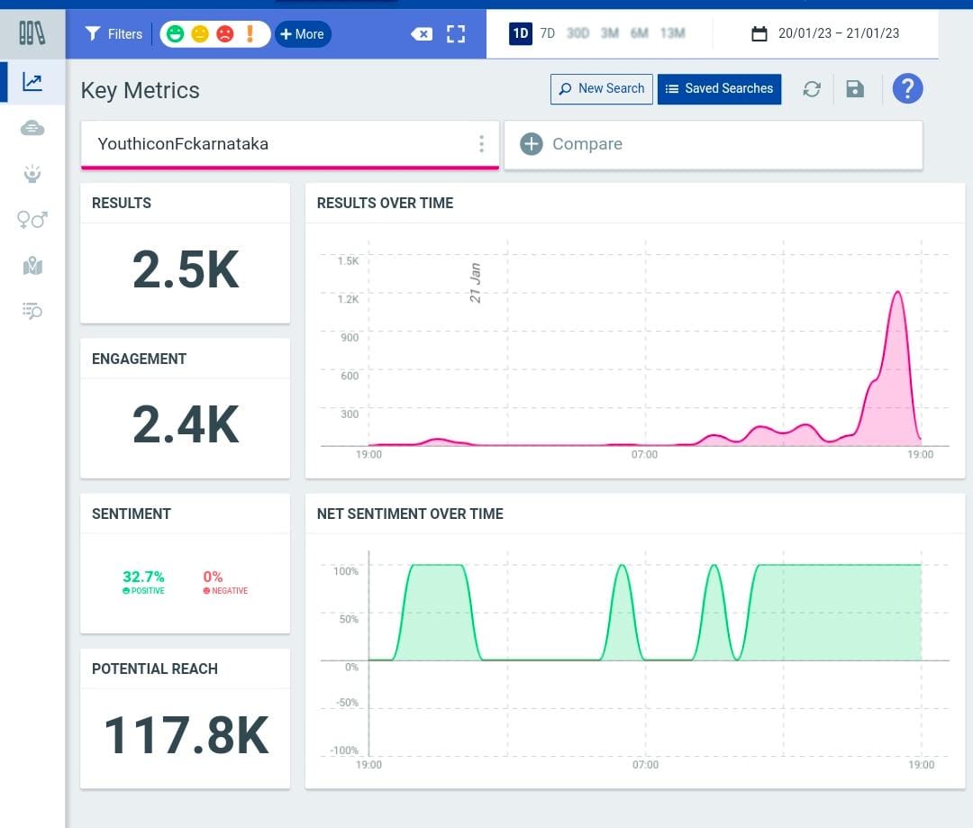Open help question mark icon
The height and width of the screenshot is (828, 973).
tap(907, 89)
